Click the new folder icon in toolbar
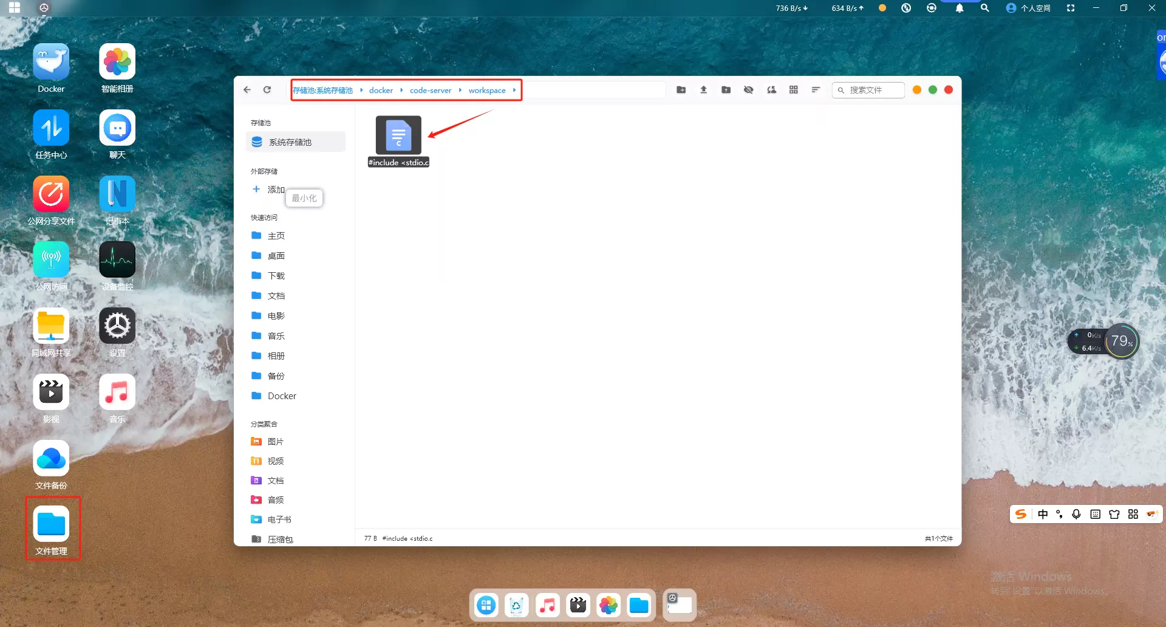Screen dimensions: 1166x627 [681, 90]
